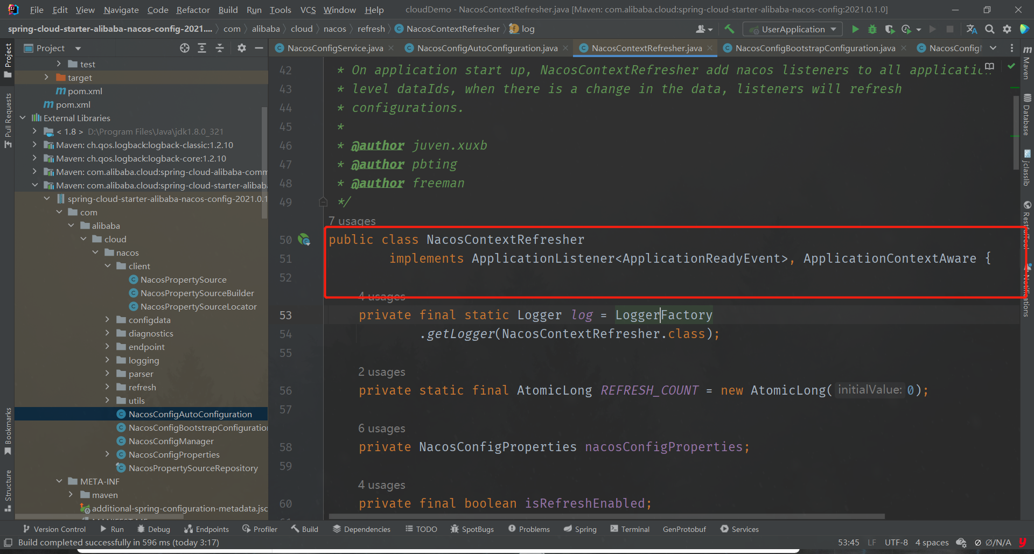This screenshot has width=1034, height=554.
Task: Open the Bookmarks tool window
Action: (8, 431)
